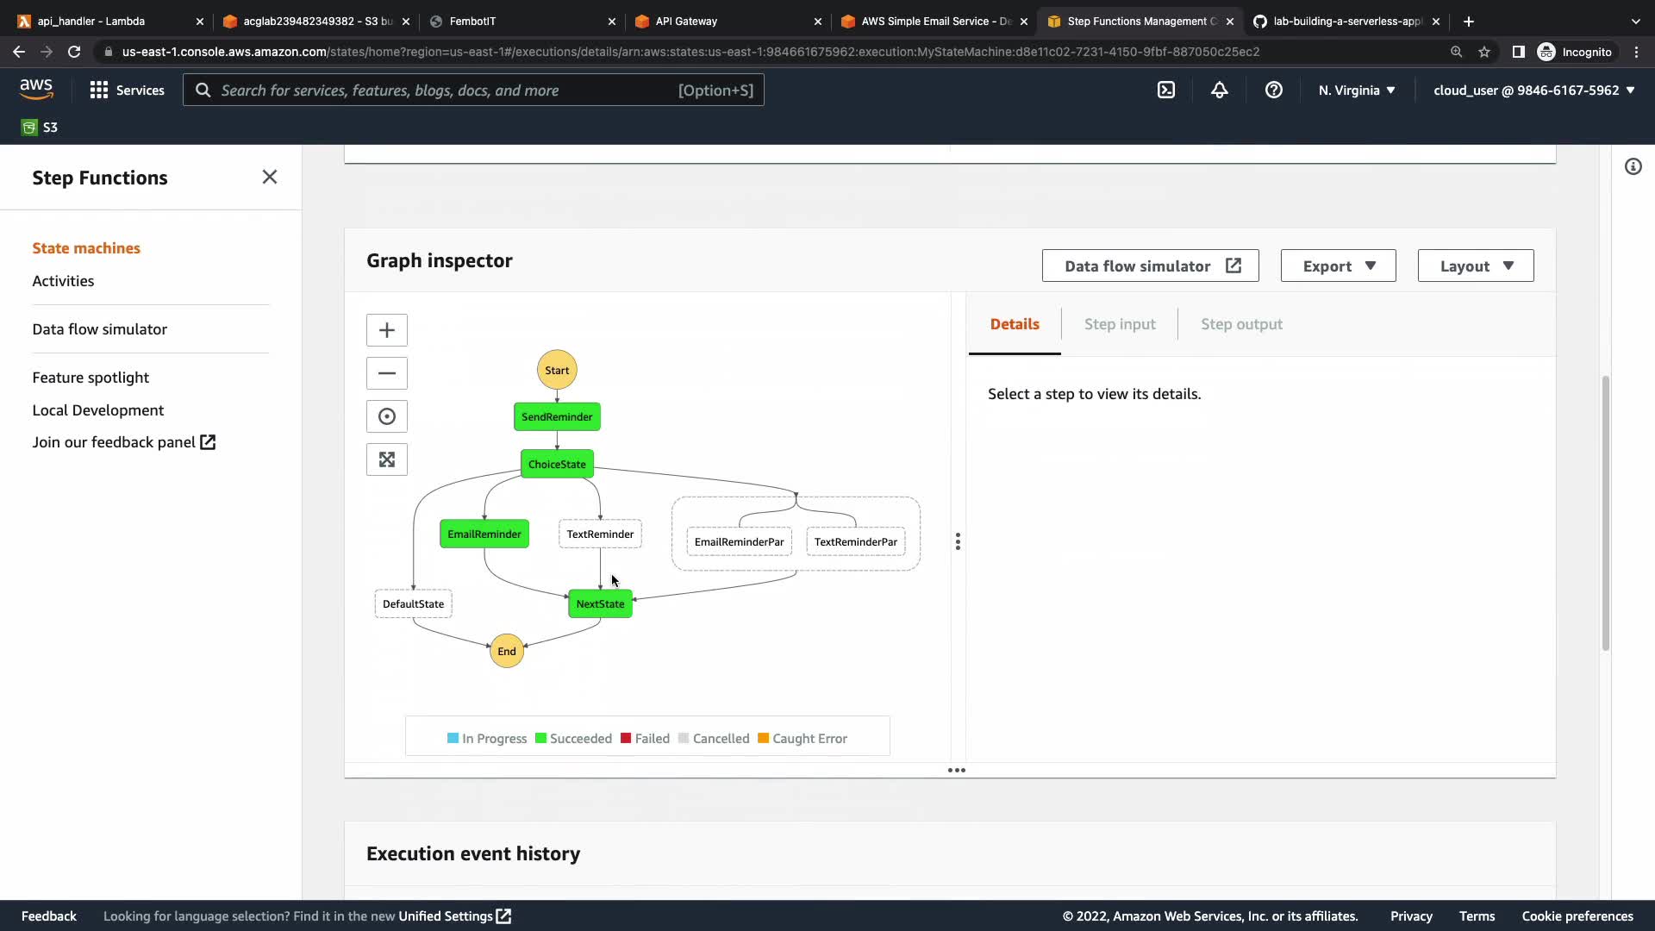Open the notifications bell
The width and height of the screenshot is (1655, 931).
(1219, 90)
